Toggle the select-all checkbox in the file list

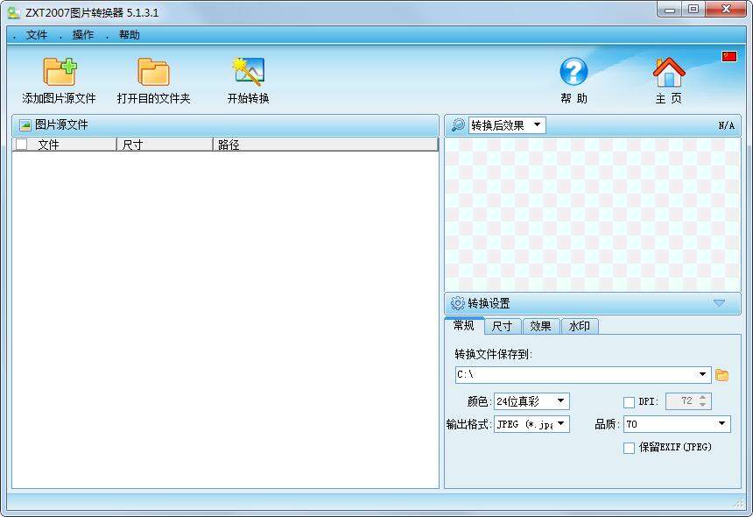click(22, 144)
